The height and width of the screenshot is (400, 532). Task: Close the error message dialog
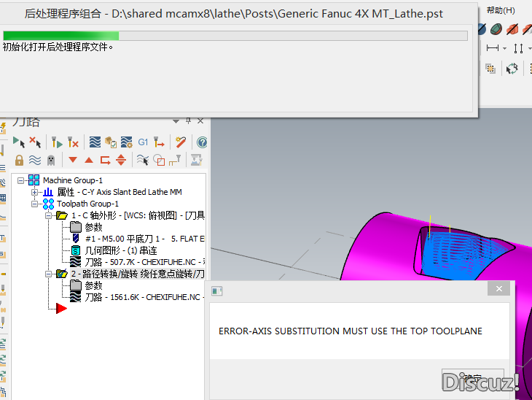point(498,288)
